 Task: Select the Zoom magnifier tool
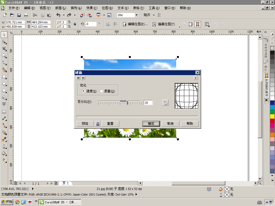4,56
